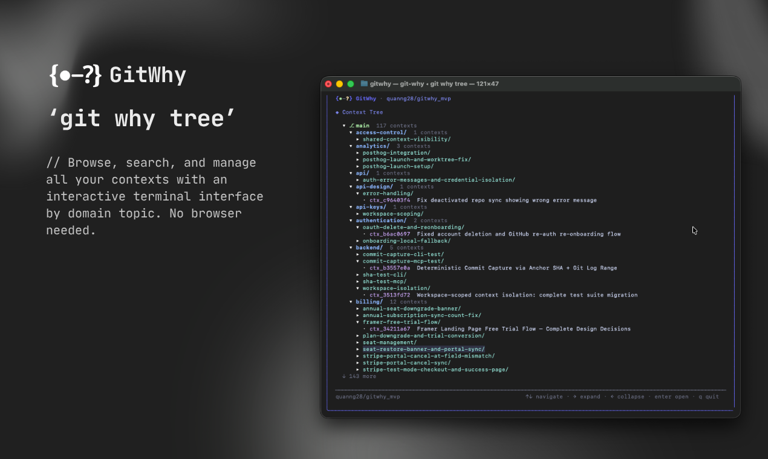Expand sha-test-cli/ entry
The image size is (768, 459).
[381, 274]
